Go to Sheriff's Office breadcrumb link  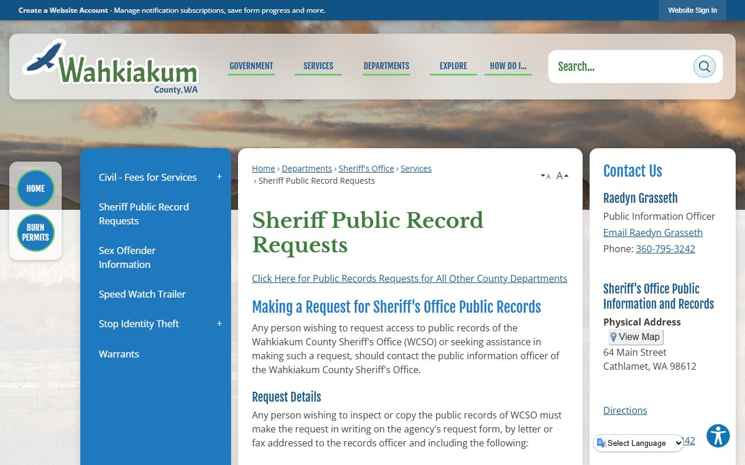pyautogui.click(x=366, y=169)
